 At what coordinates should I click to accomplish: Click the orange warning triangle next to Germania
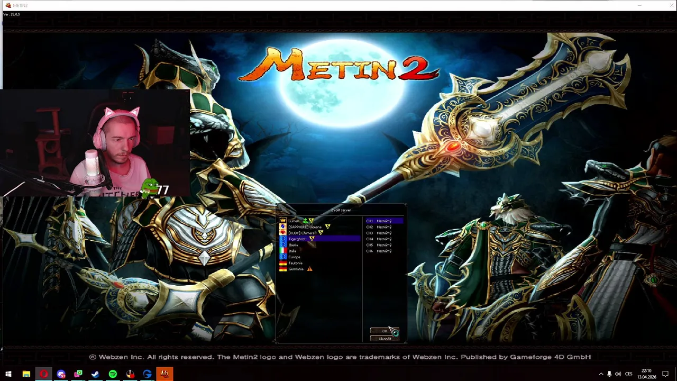(x=310, y=269)
